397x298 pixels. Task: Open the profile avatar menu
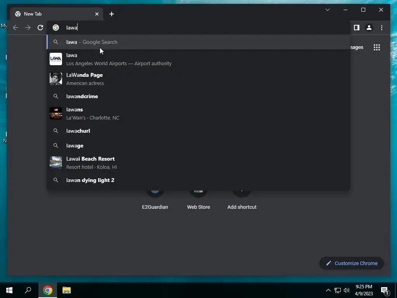click(369, 28)
